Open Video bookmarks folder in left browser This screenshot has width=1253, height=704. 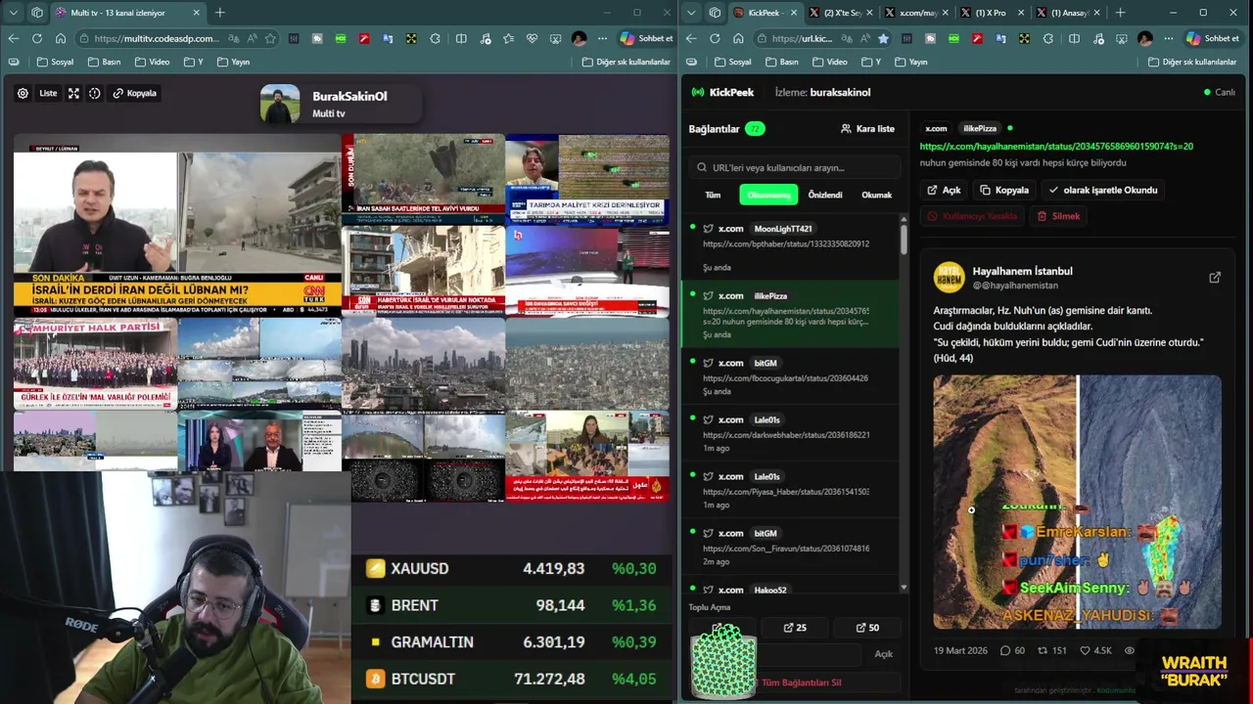point(152,62)
